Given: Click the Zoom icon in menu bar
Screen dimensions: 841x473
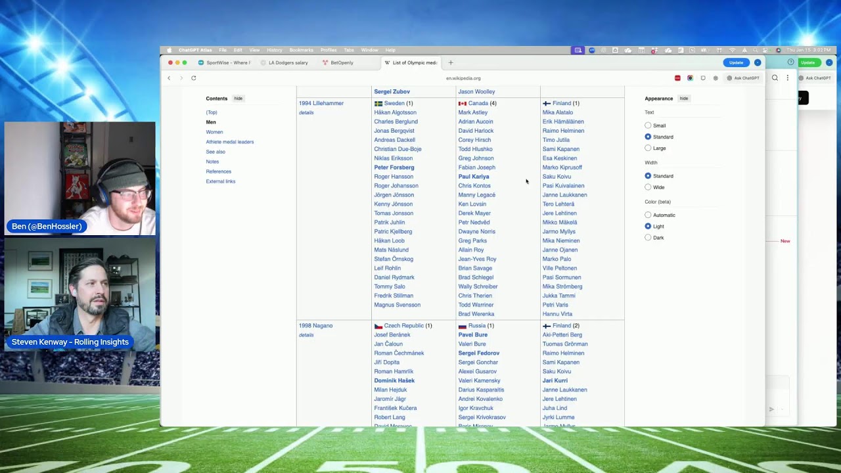Looking at the screenshot, I should click(x=592, y=50).
